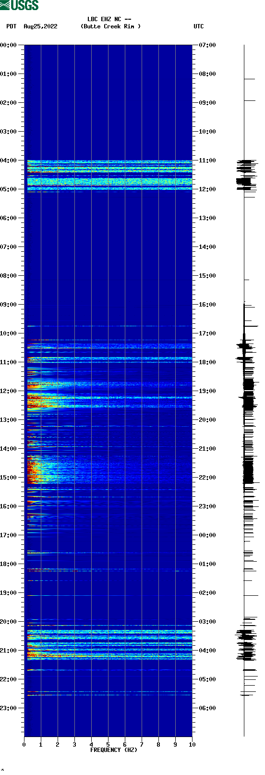Click the 05:00 PDT time label
Viewport: 265px width, 775px height.
click(9, 189)
